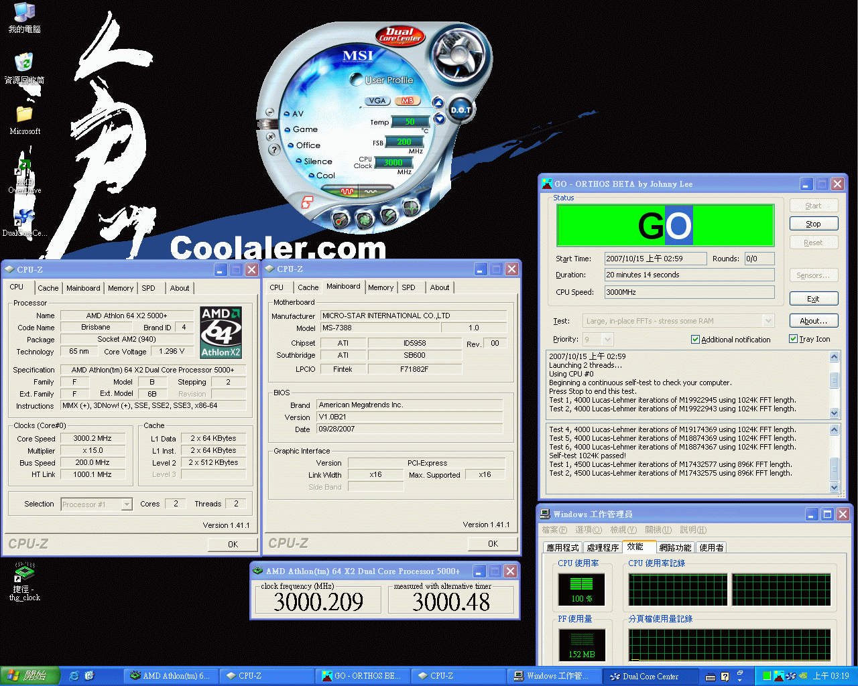Viewport: 858px width, 686px height.
Task: Open the 檔案 menu in Task Manager
Action: [554, 530]
